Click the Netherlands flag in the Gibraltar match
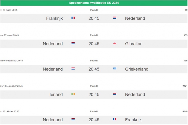Image resolution: width=188 pixels, height=125 pixels. 73,43
